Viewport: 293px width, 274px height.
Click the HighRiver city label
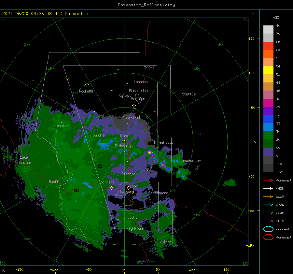click(135, 229)
